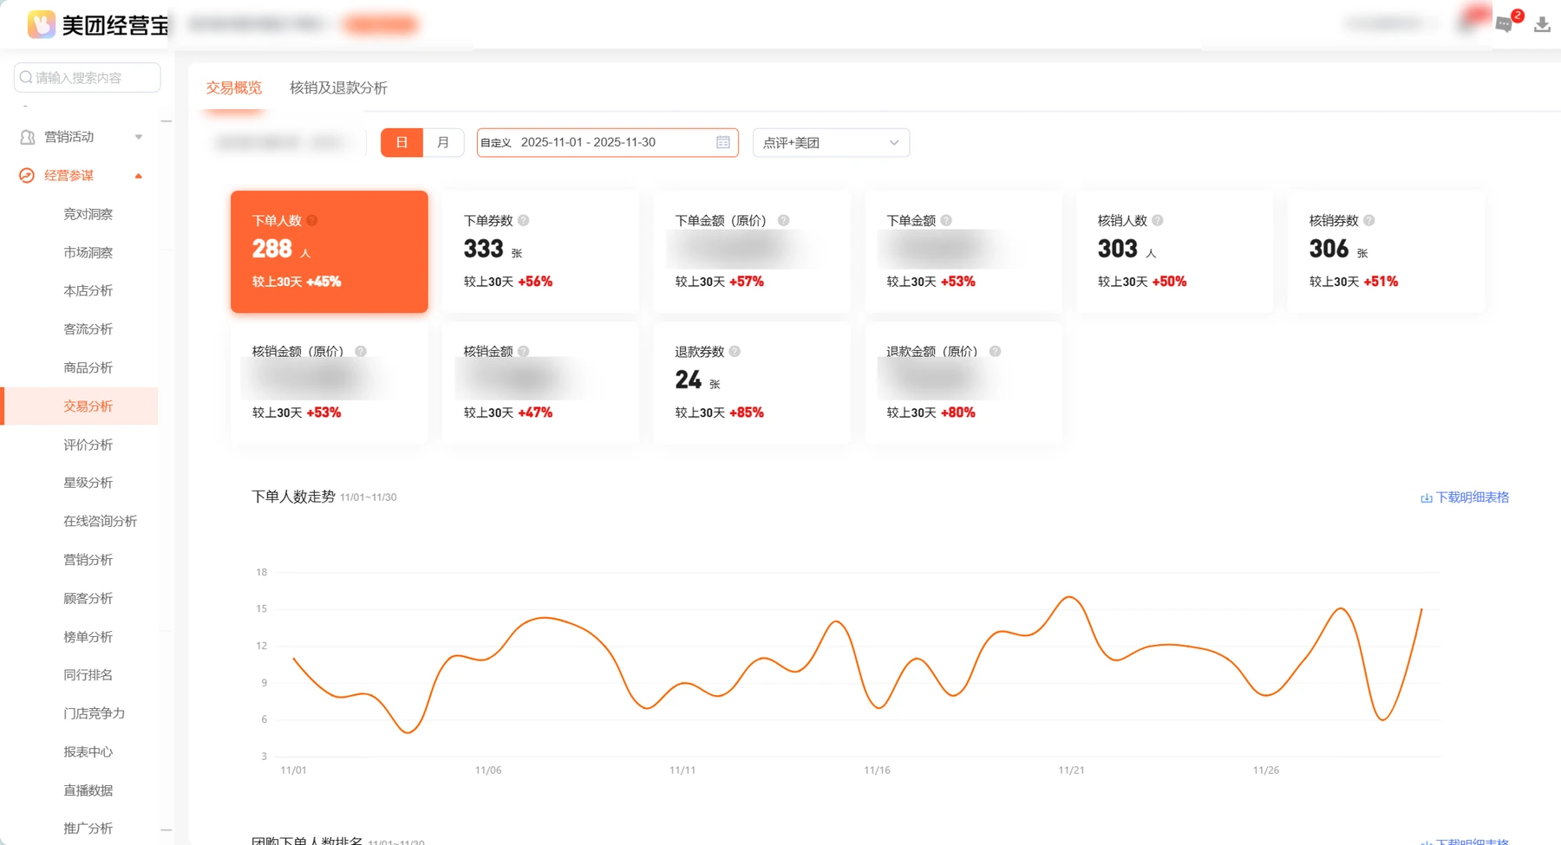Open 报表中心 in the sidebar
This screenshot has width=1561, height=845.
point(88,751)
